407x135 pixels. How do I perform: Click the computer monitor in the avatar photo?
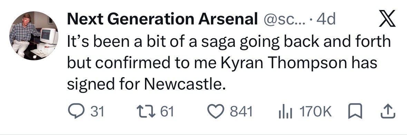49,36
